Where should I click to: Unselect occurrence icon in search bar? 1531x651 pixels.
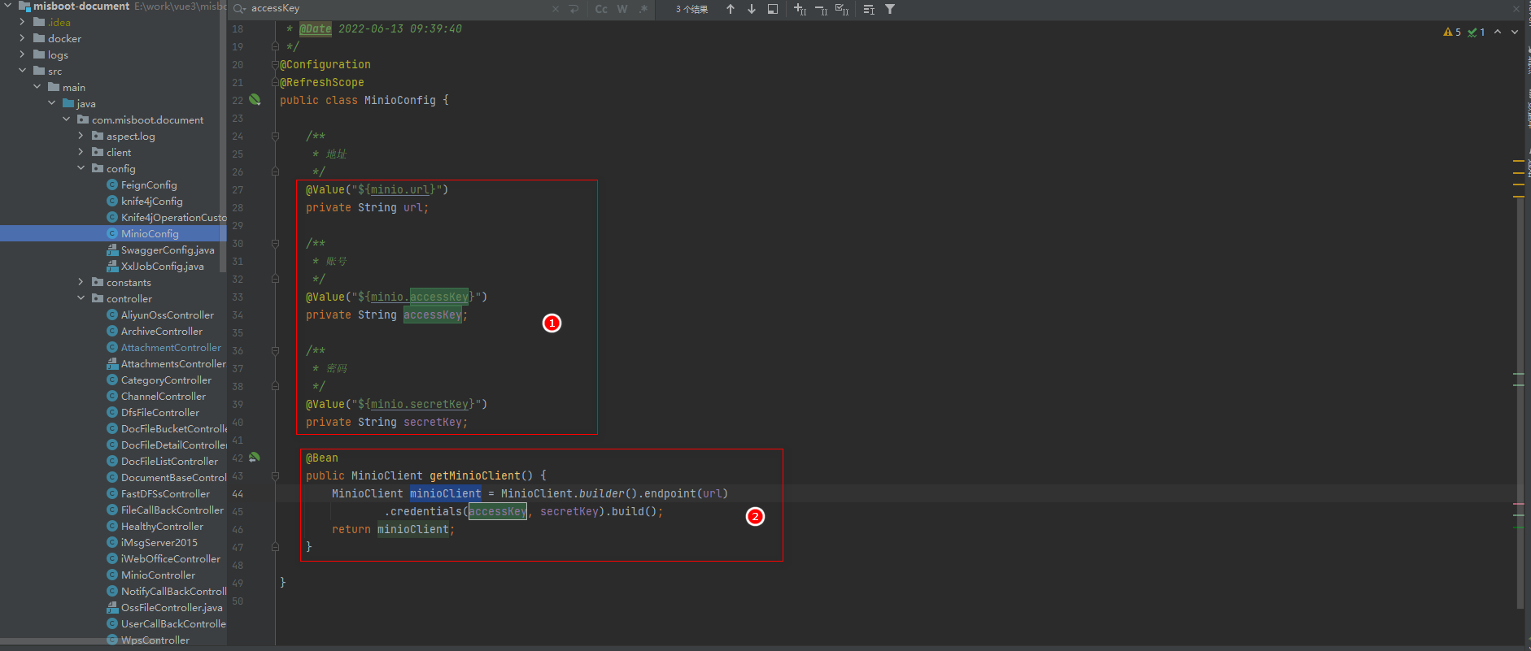click(821, 9)
